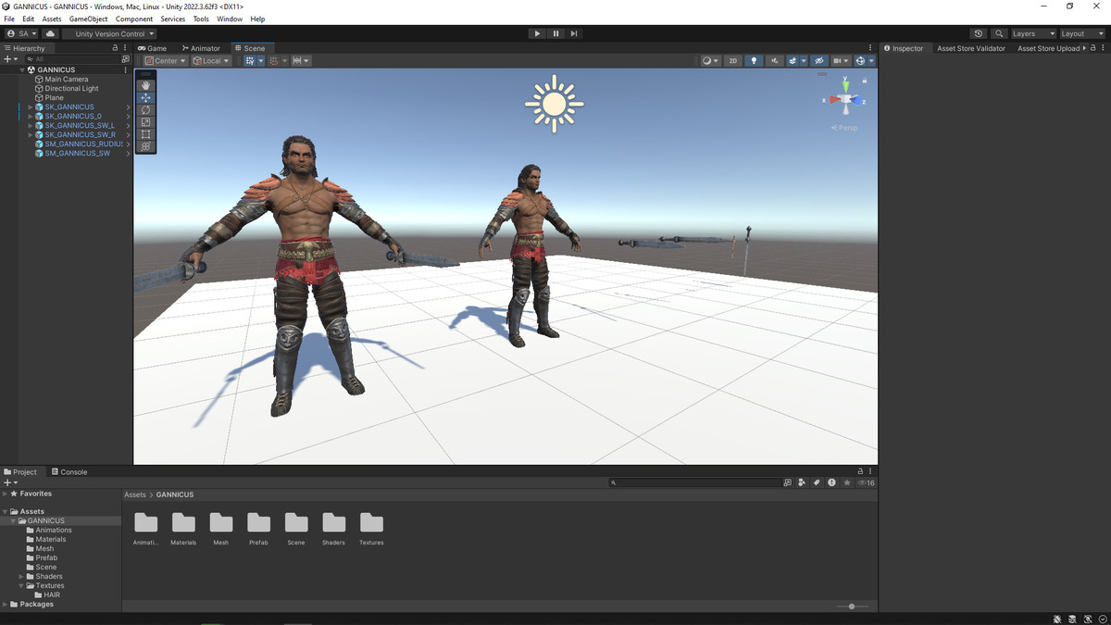Expand the SK_GANNICUS hierarchy object
1111x625 pixels.
(30, 107)
